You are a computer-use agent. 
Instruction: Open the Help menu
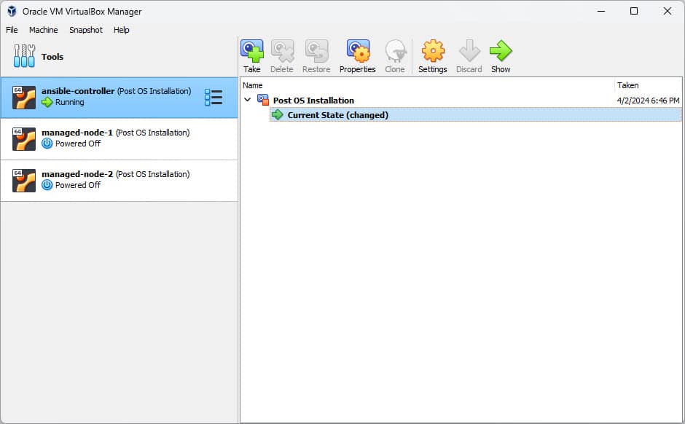click(x=122, y=30)
